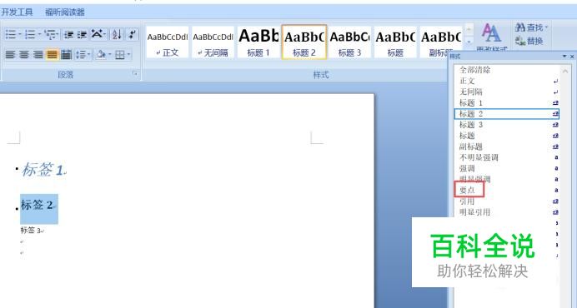The width and height of the screenshot is (577, 308).
Task: Open the Asian layout (A with X) tool
Action: tap(97, 34)
